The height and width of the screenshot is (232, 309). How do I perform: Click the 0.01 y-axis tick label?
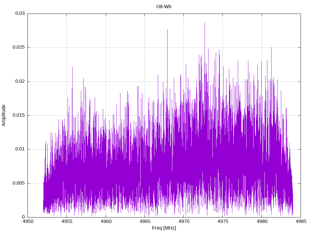click(x=20, y=149)
